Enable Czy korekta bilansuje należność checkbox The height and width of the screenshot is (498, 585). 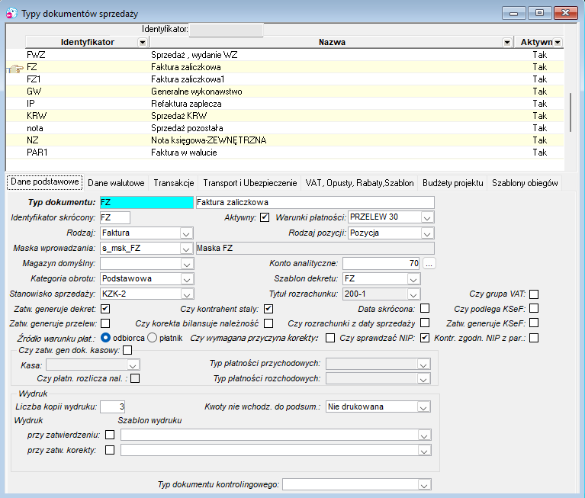click(268, 323)
